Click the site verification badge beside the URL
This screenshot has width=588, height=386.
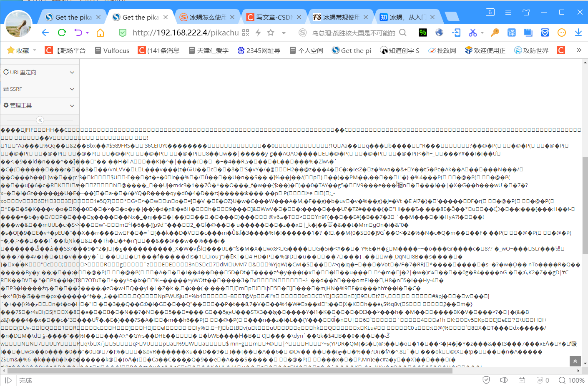tap(122, 32)
